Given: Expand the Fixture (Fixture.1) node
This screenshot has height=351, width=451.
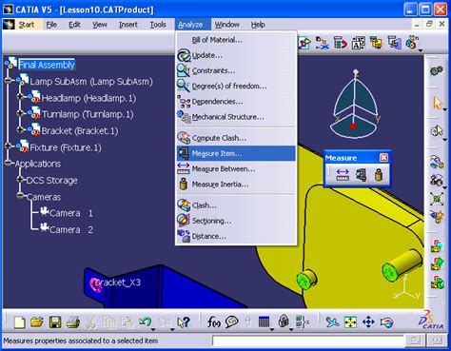Looking at the screenshot, I should coord(8,146).
